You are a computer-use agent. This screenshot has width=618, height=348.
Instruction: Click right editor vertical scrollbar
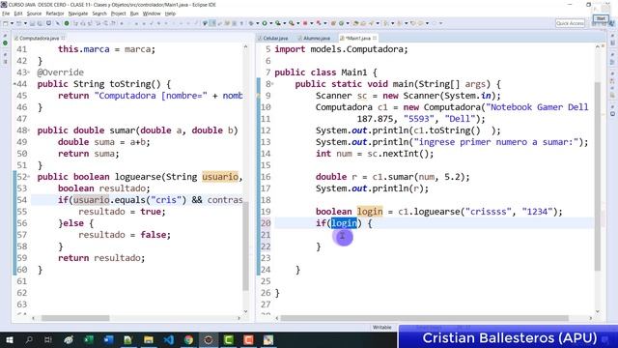point(598,176)
